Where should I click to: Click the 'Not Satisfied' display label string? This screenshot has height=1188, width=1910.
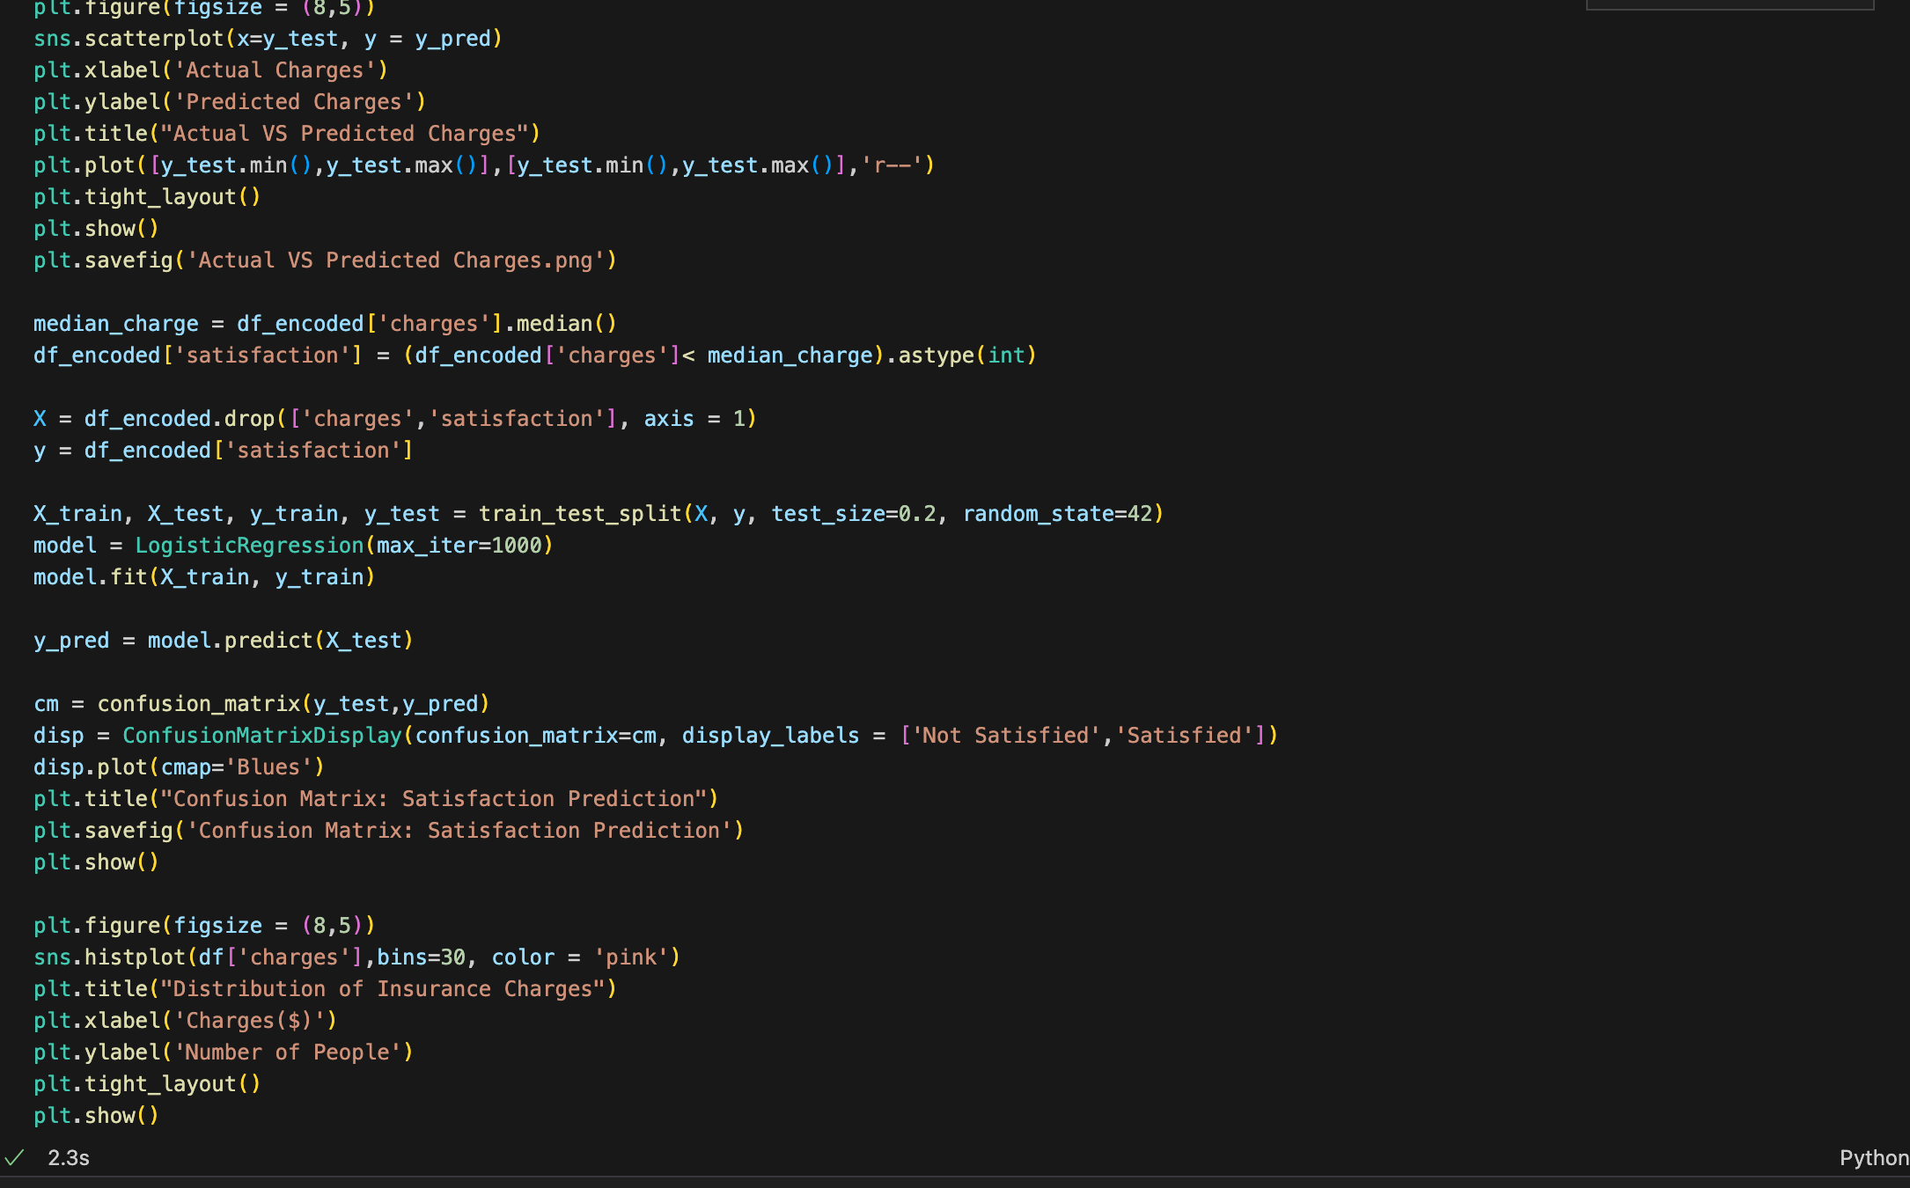[x=1006, y=736]
